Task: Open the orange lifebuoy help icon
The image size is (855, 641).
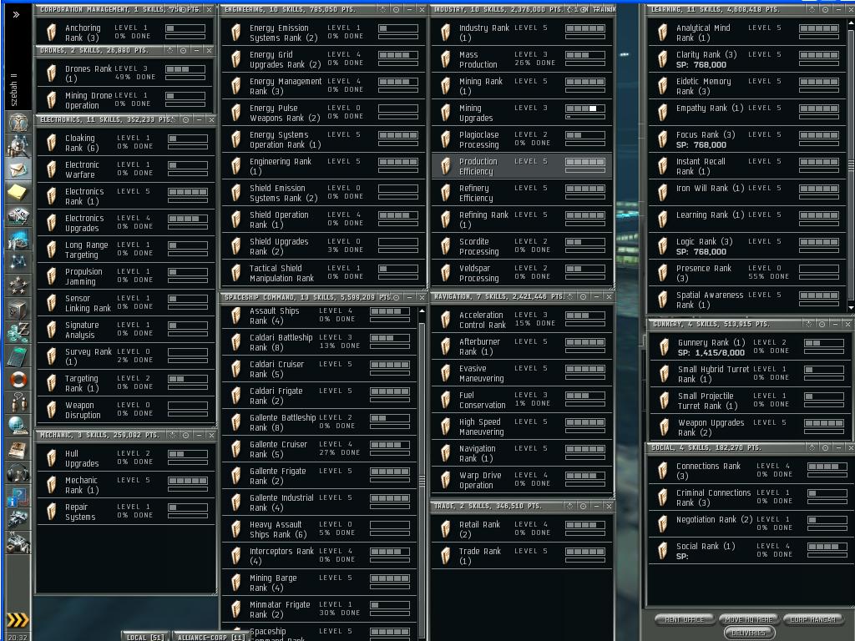Action: (18, 379)
